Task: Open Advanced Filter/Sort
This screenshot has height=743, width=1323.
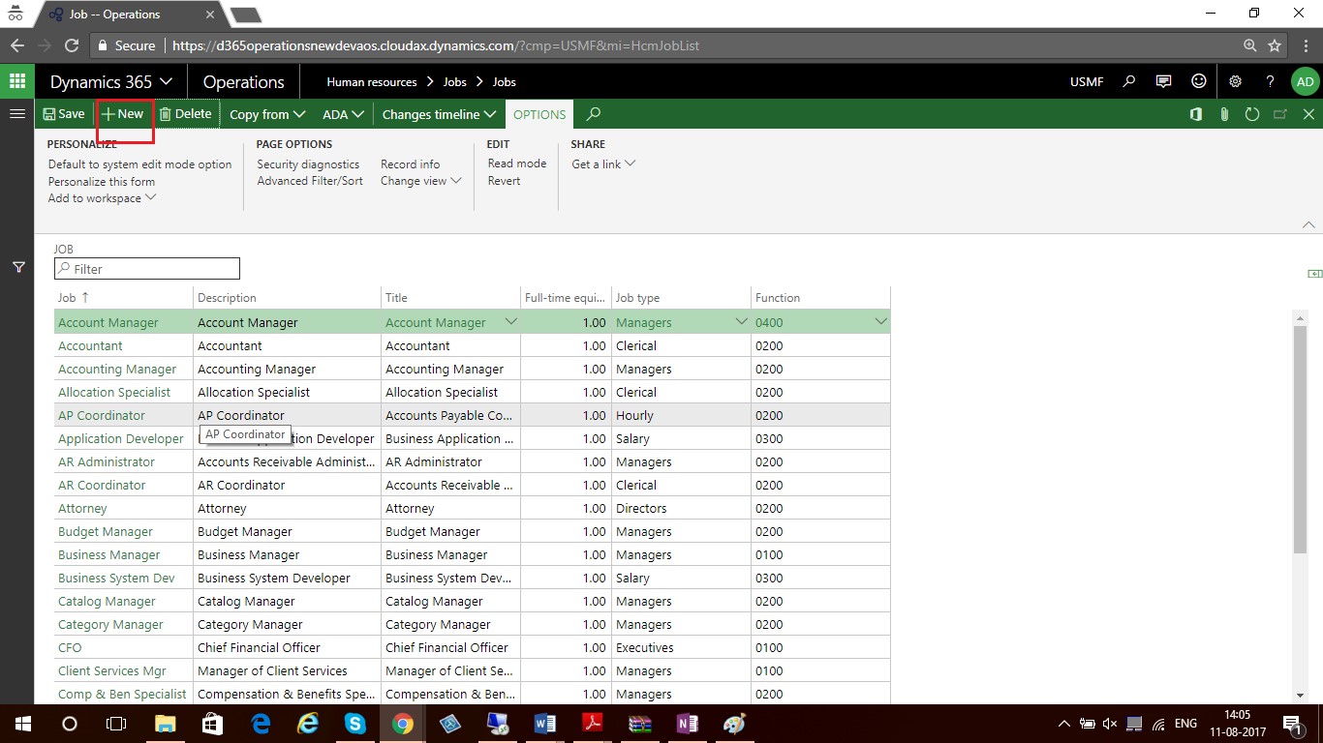Action: (310, 181)
